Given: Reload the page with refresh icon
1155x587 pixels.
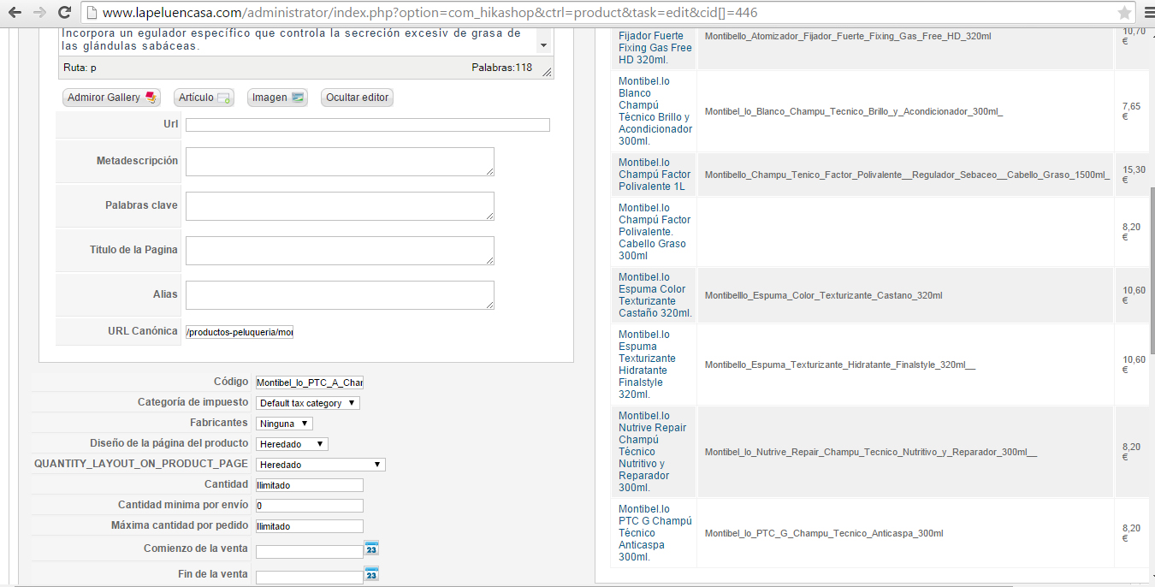Looking at the screenshot, I should tap(64, 13).
